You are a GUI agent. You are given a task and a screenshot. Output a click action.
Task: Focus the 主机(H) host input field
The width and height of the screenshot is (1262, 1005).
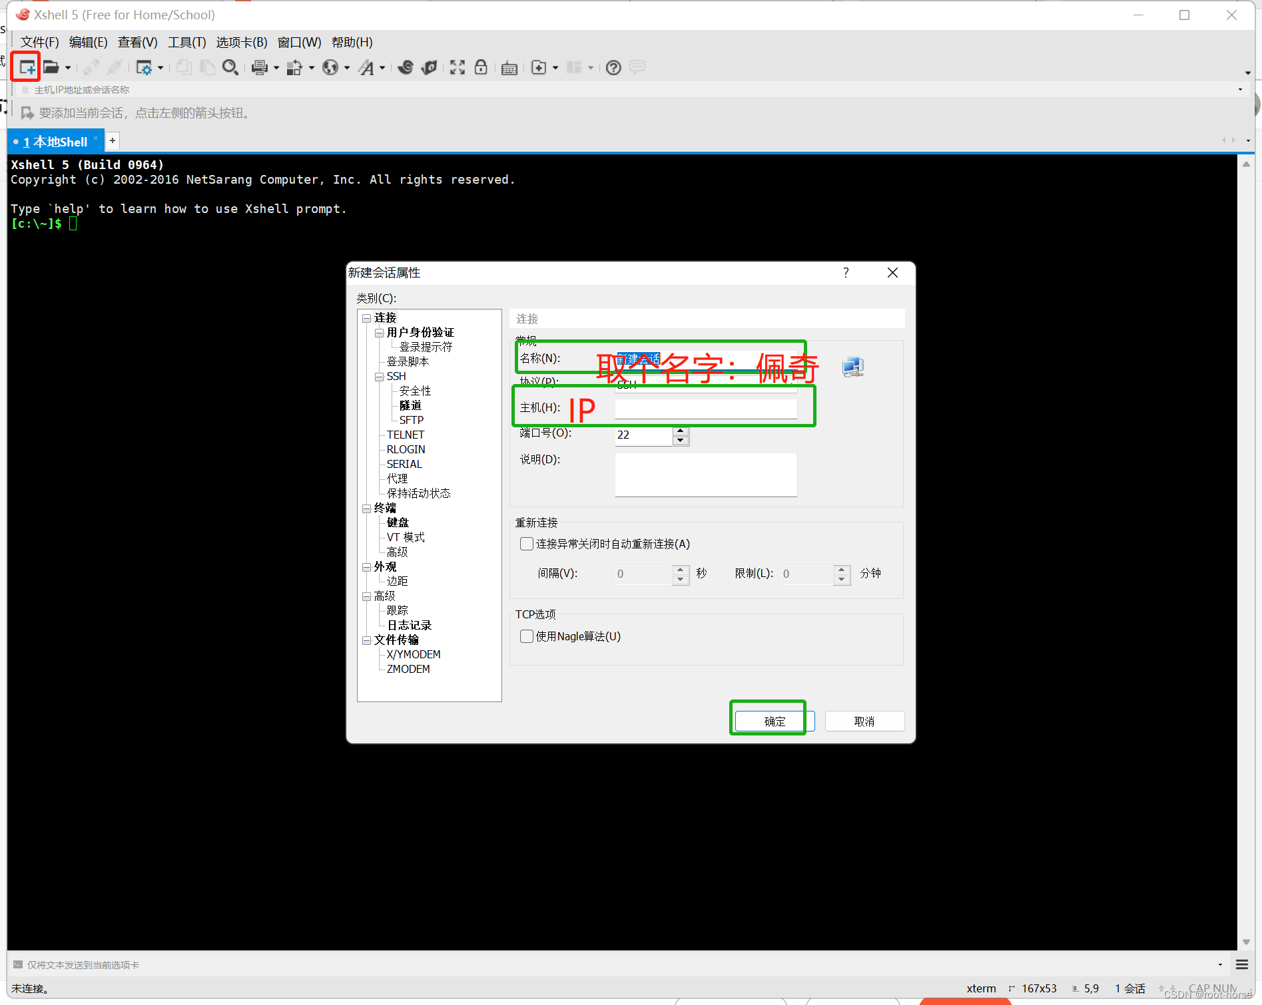[706, 408]
